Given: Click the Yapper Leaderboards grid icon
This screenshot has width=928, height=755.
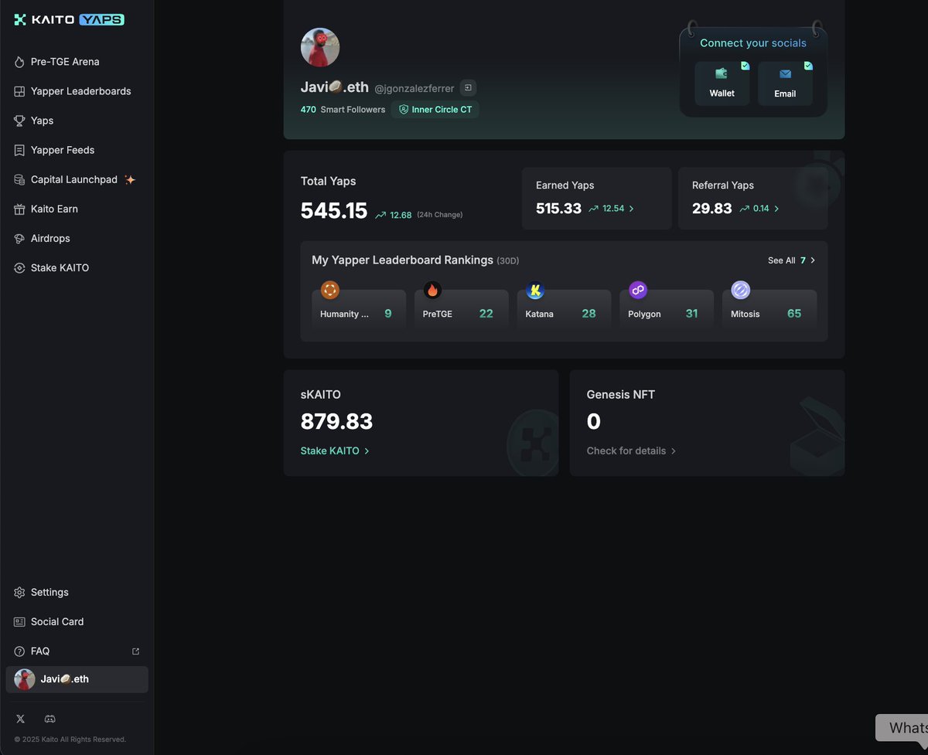Looking at the screenshot, I should 19,91.
